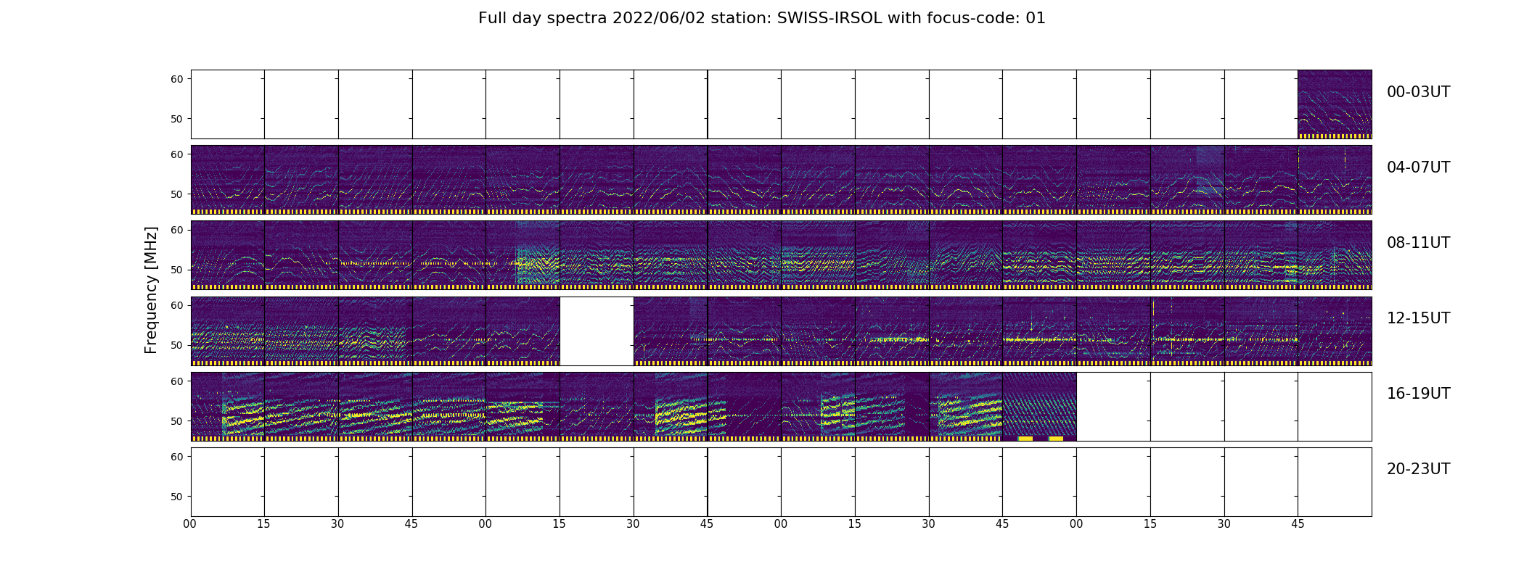
Task: Click the "50" tick of the 08-11UT row
Action: 177,270
